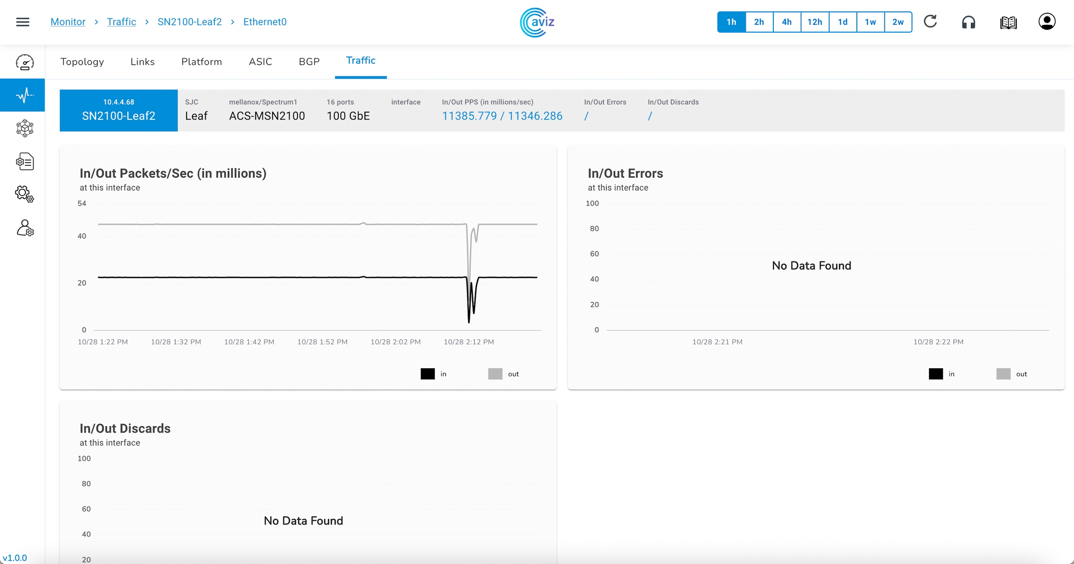Screen dimensions: 1074x564
Task: Click the SN2100-Leaf2 breadcrumb link
Action: [189, 22]
